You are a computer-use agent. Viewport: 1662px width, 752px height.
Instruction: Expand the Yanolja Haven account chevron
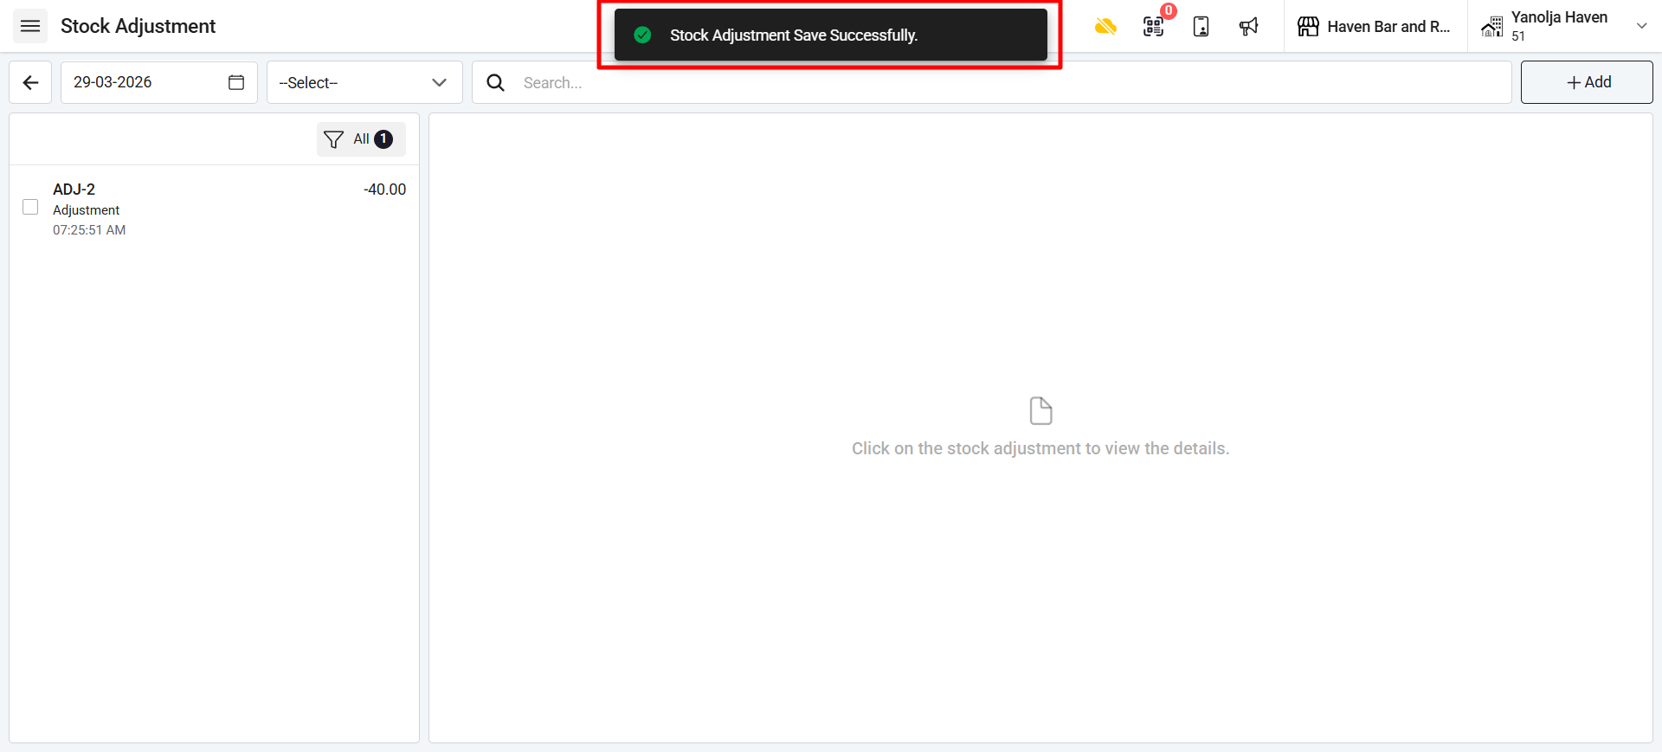pyautogui.click(x=1641, y=26)
